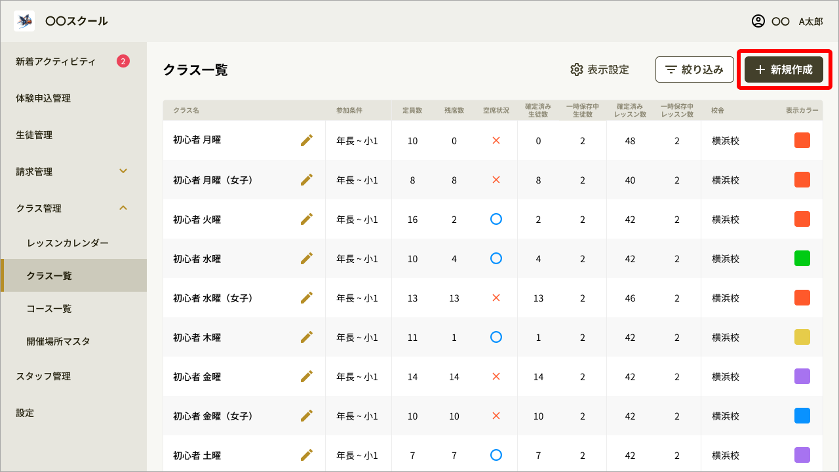Collapse the クラス管理 sidebar section
The width and height of the screenshot is (839, 472).
[x=123, y=208]
